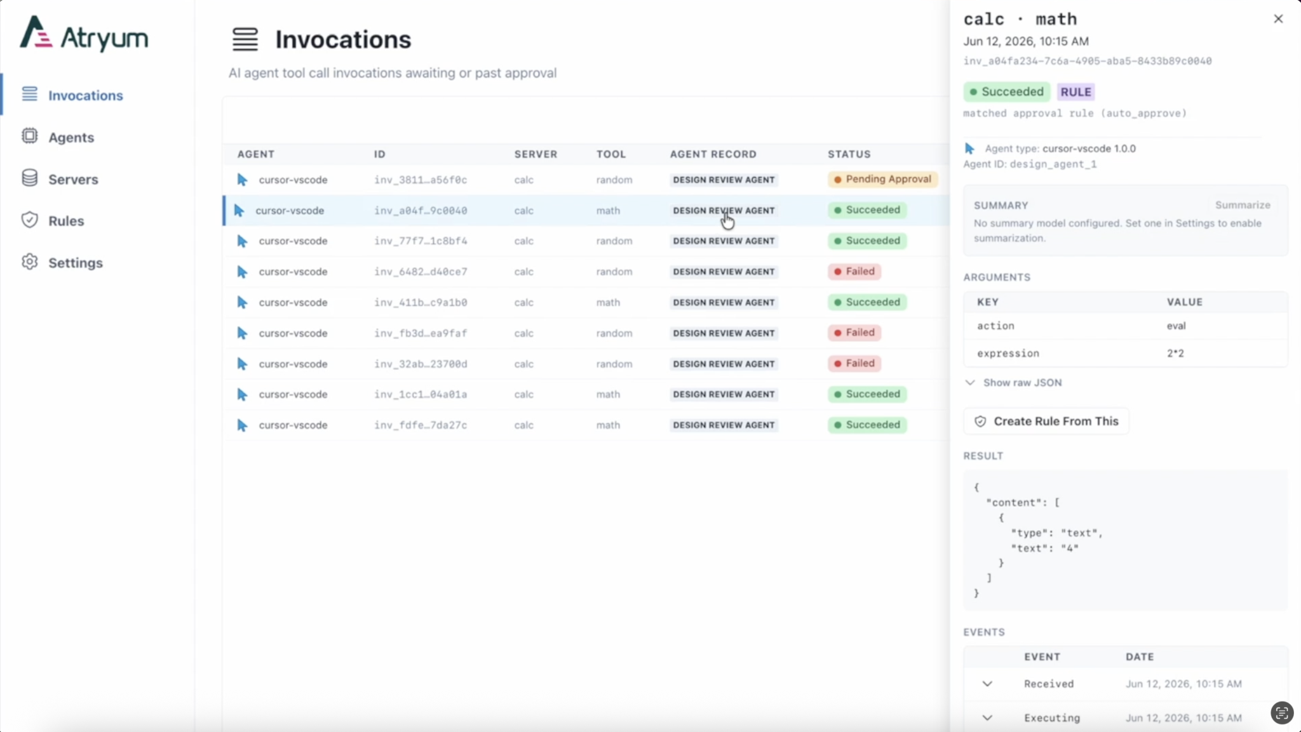This screenshot has width=1301, height=732.
Task: Select the Pending Approval invocation row
Action: click(x=586, y=180)
